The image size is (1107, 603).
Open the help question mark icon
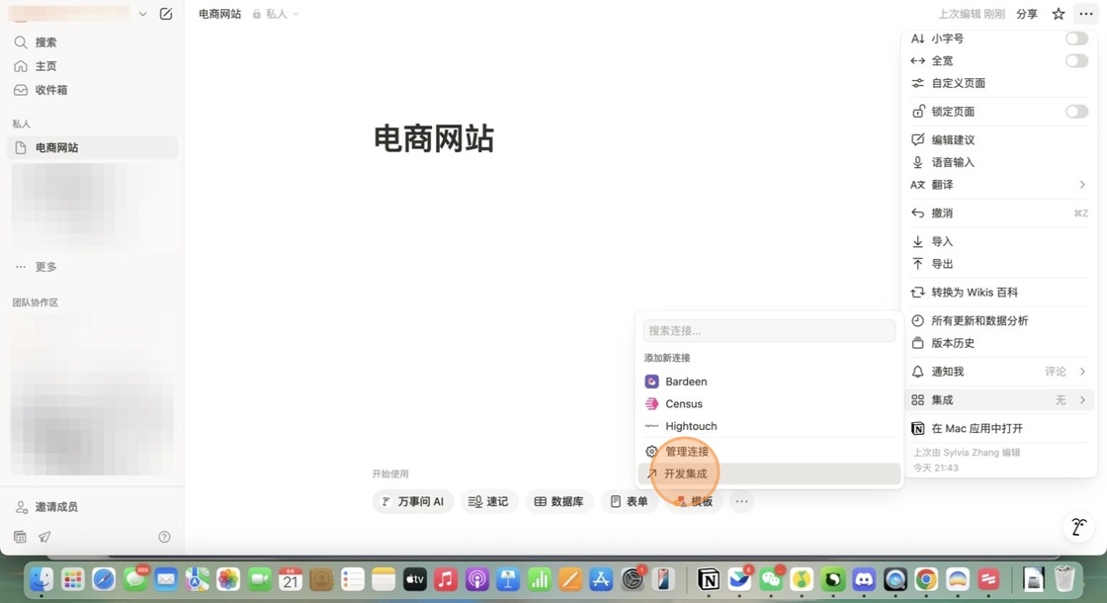164,538
